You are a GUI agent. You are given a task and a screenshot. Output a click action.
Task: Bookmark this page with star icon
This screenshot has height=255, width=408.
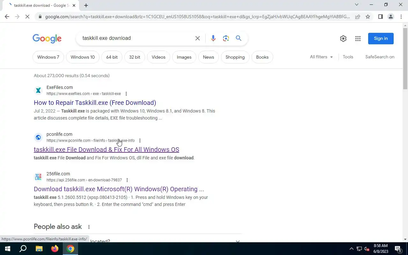pos(368,17)
